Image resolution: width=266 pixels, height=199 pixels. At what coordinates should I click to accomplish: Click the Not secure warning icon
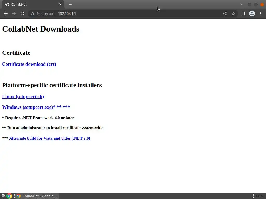click(33, 13)
